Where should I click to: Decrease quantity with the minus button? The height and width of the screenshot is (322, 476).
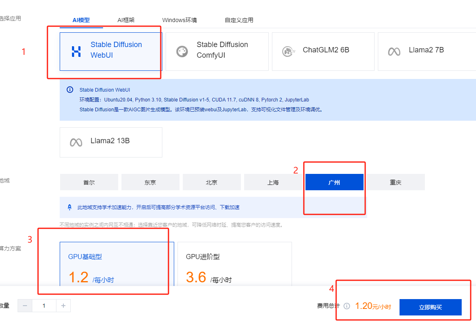click(x=25, y=306)
